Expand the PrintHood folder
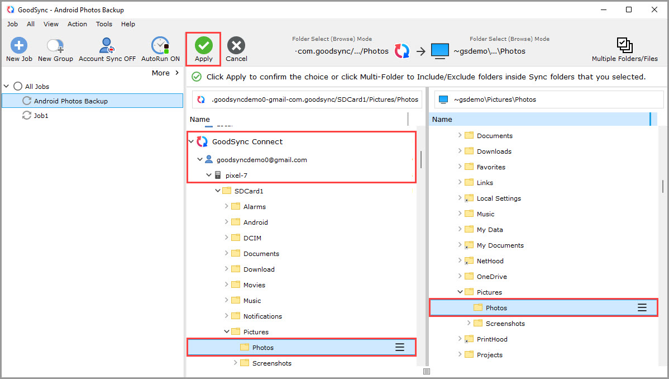Image resolution: width=669 pixels, height=379 pixels. coord(460,339)
